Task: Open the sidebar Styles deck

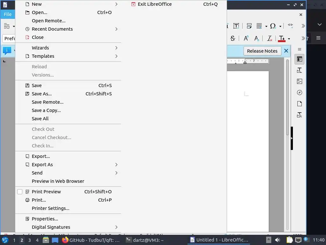Action: click(x=299, y=71)
